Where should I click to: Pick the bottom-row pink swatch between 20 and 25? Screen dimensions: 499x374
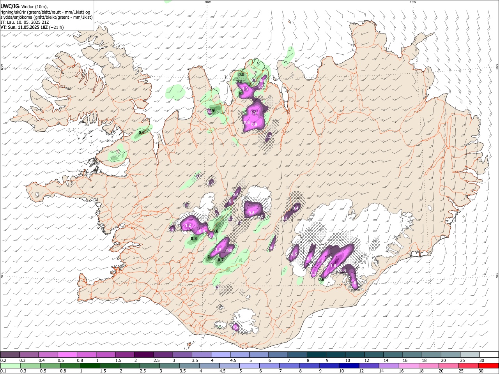tap(448, 366)
